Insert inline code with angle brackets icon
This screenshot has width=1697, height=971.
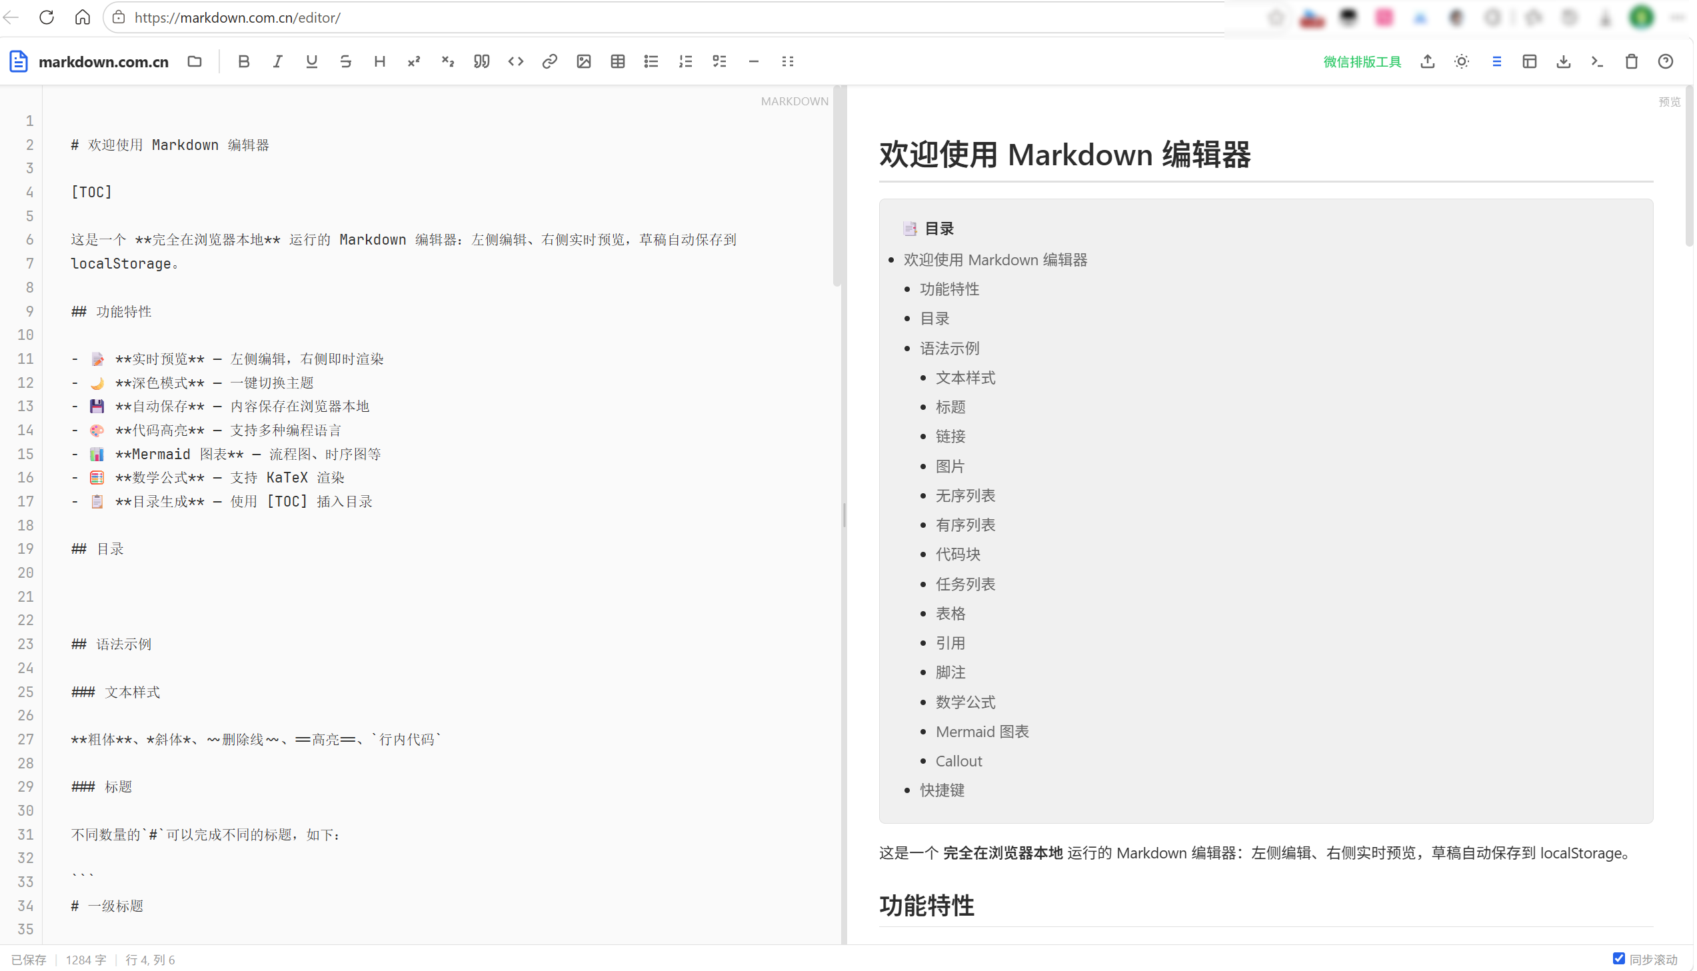point(516,61)
